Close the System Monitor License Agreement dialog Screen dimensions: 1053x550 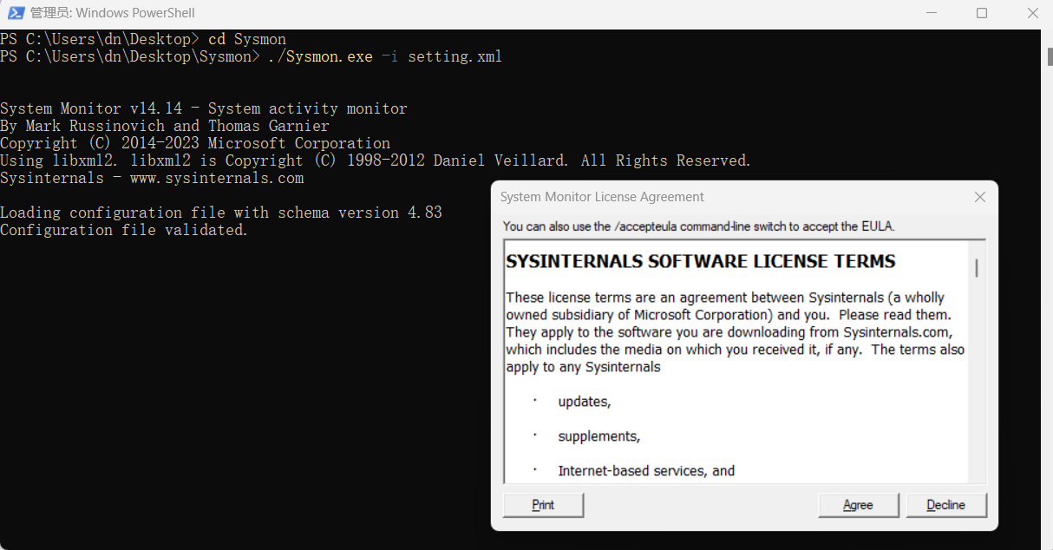[980, 197]
